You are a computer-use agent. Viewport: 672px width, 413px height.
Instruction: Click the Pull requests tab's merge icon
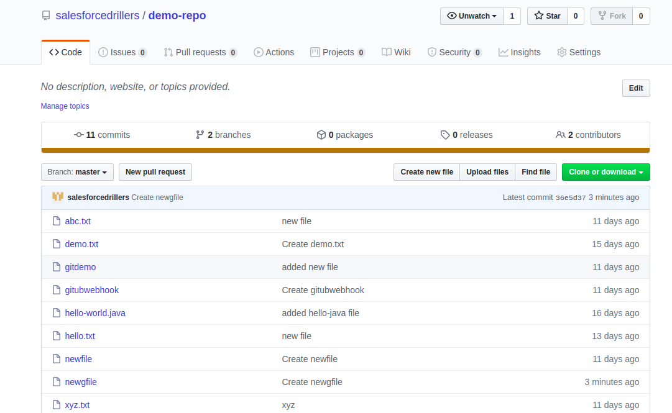click(x=168, y=52)
